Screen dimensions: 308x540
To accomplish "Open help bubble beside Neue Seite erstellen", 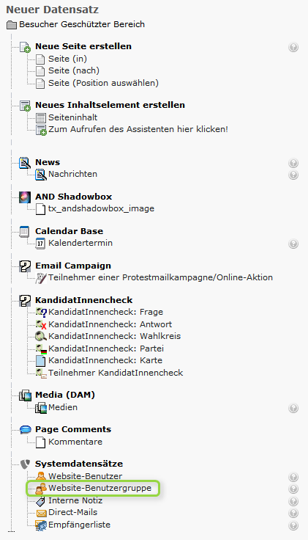I will click(x=293, y=47).
